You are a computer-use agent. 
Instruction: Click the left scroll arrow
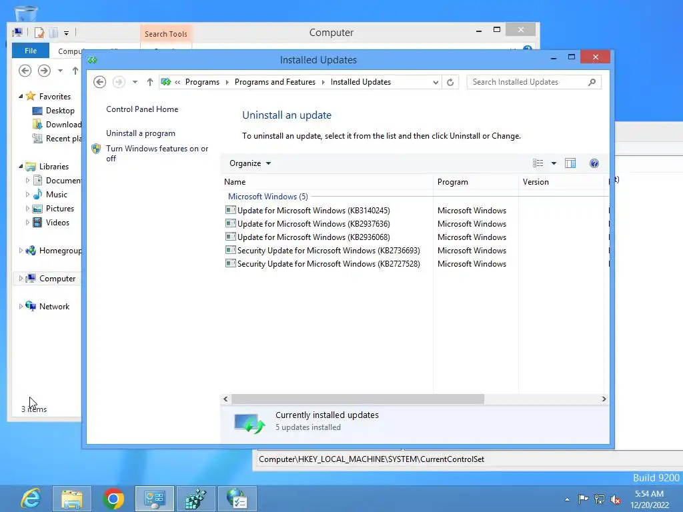point(225,399)
